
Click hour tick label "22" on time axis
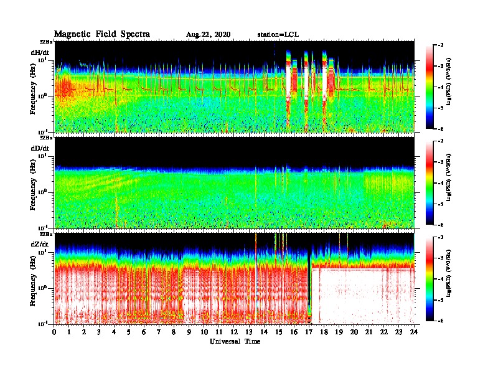coord(384,332)
